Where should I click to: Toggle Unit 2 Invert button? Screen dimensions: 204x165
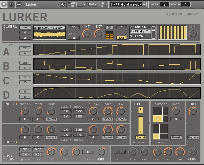pos(51,137)
